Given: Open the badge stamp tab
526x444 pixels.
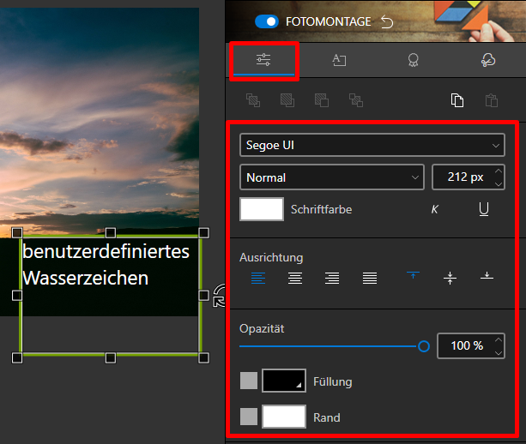Looking at the screenshot, I should click(x=414, y=60).
